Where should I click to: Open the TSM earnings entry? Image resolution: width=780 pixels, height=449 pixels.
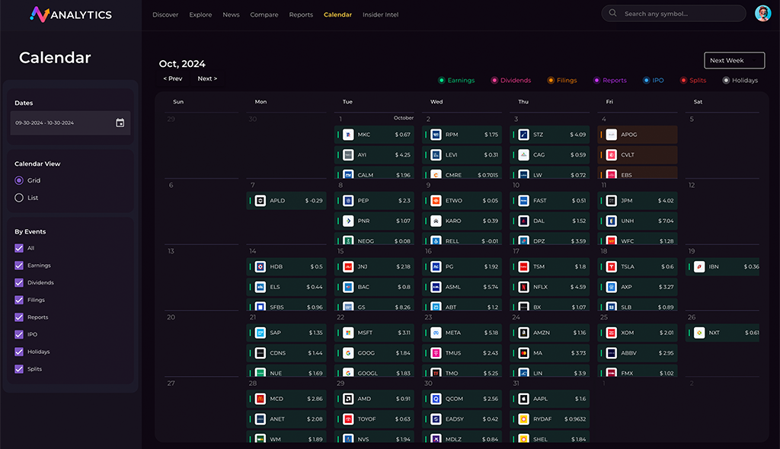[550, 266]
